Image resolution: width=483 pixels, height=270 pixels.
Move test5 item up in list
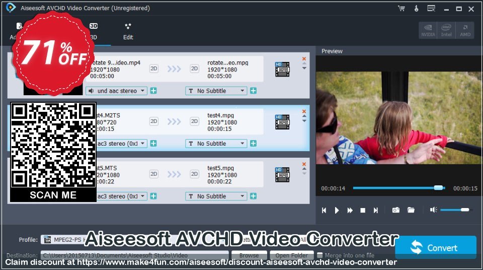(304, 169)
